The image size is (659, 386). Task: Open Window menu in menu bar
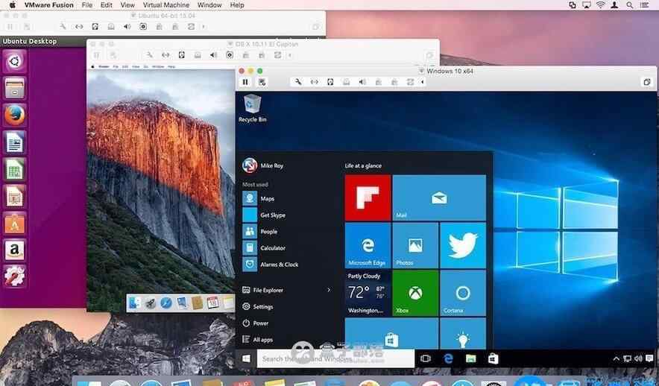point(209,5)
